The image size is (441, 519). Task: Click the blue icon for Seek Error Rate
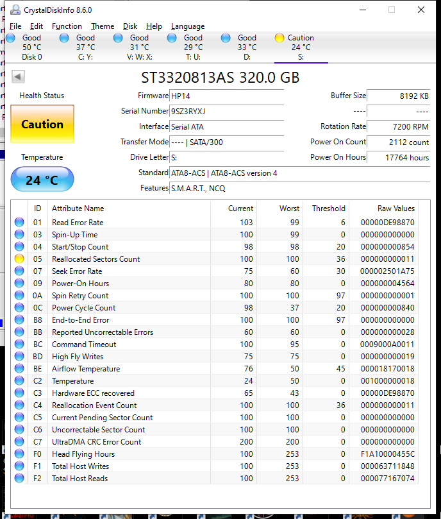tap(19, 271)
